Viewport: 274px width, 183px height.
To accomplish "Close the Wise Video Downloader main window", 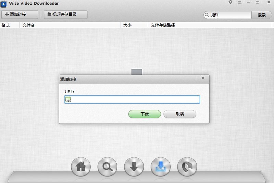I will pyautogui.click(x=269, y=2).
